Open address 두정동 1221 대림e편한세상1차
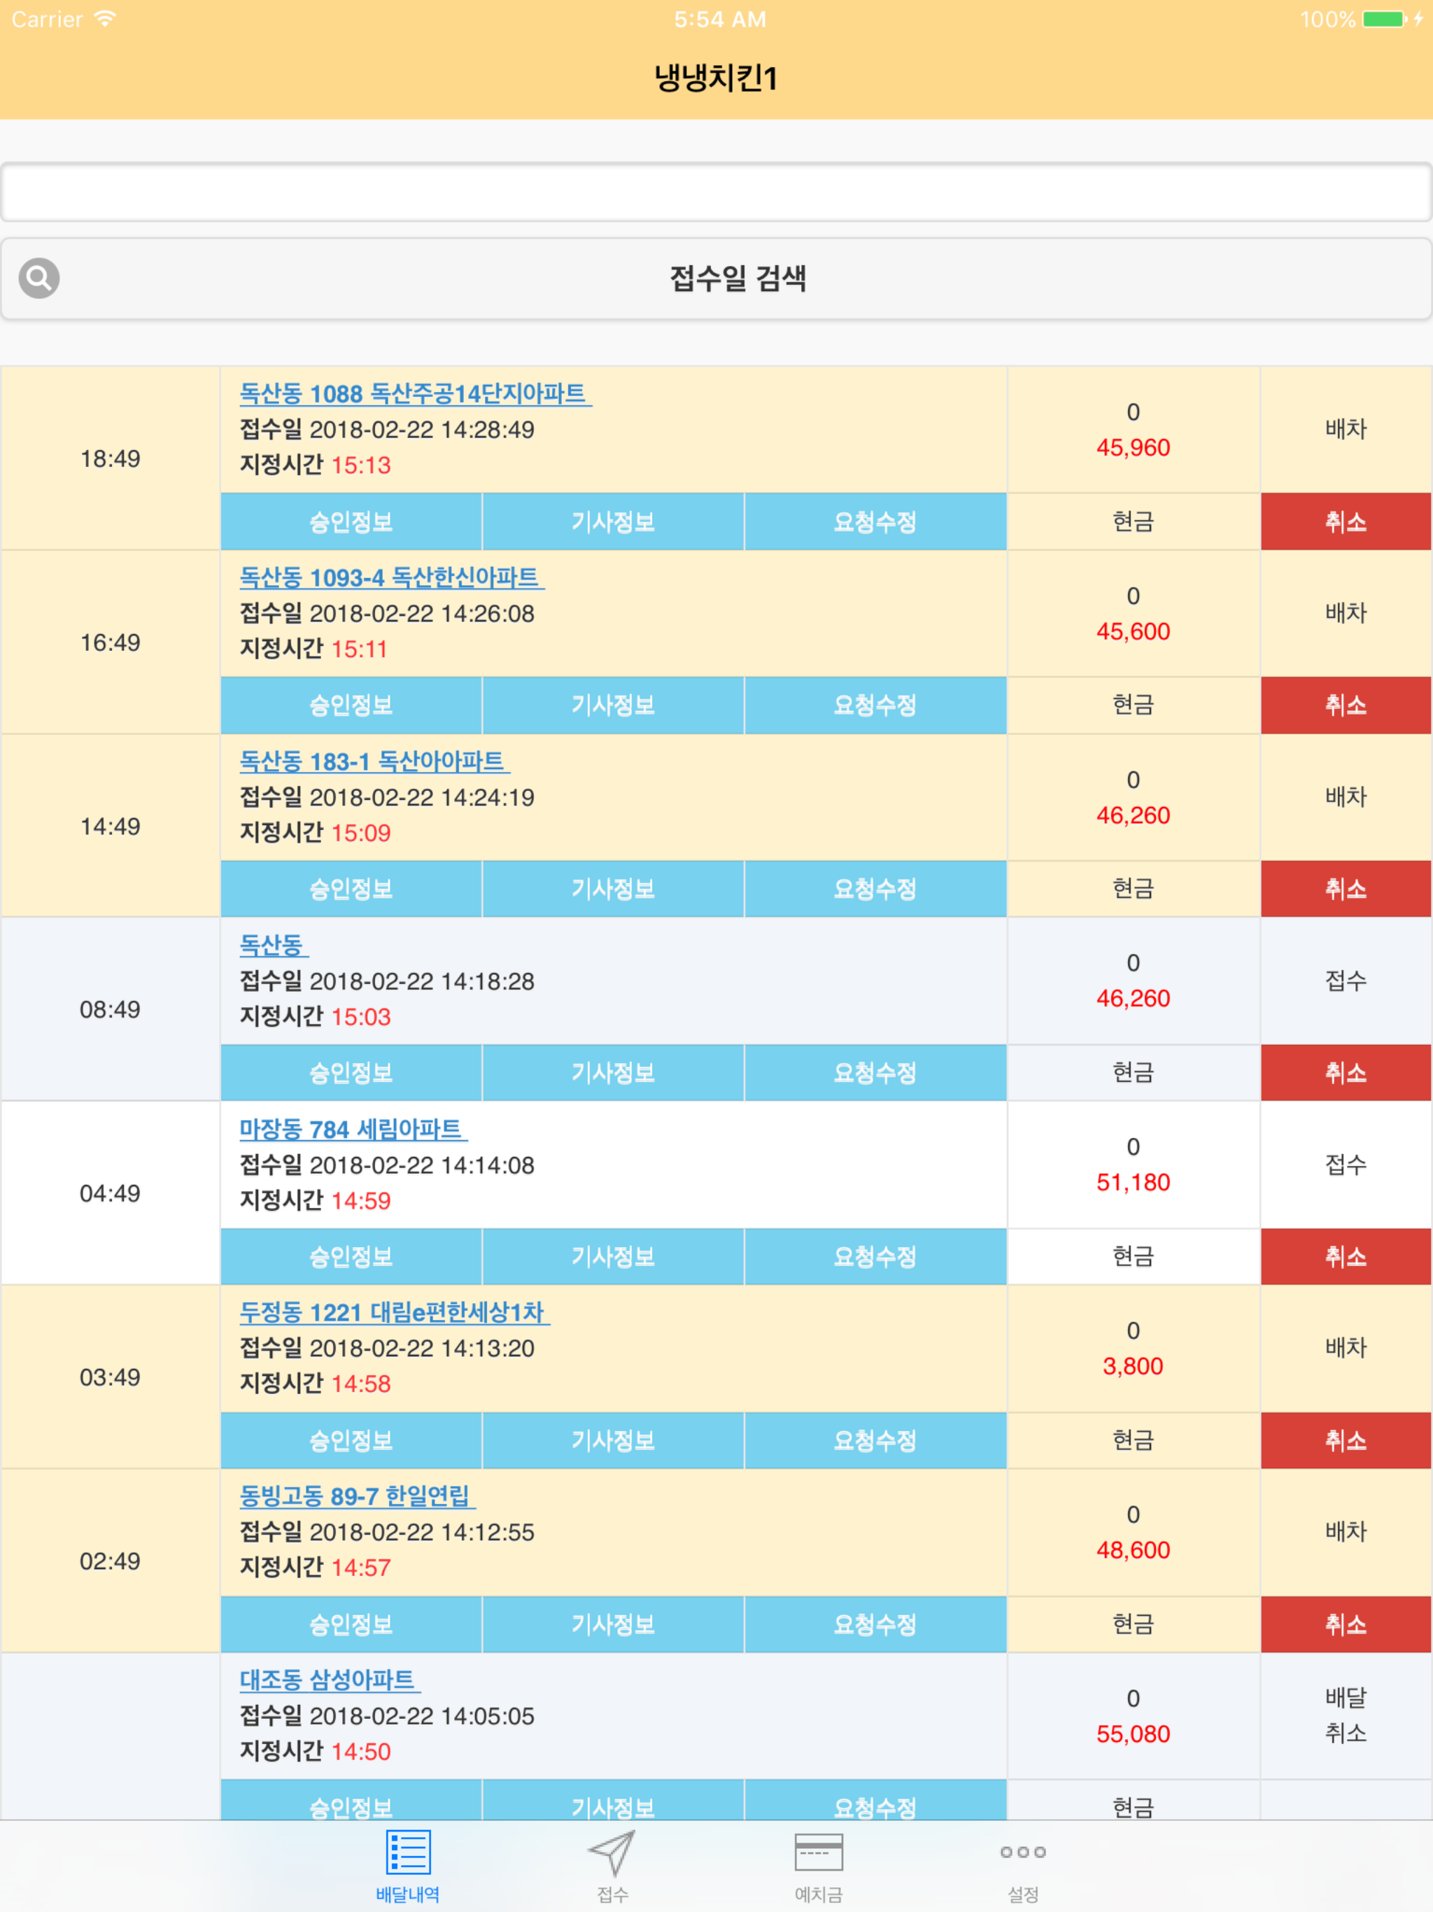This screenshot has height=1912, width=1433. (394, 1312)
